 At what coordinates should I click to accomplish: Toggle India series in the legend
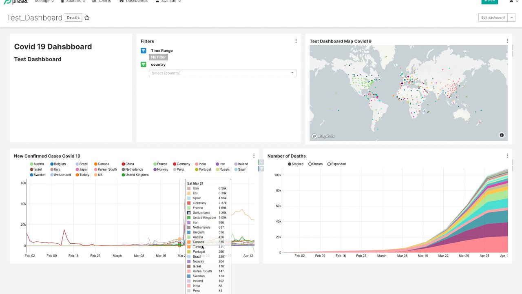coord(201,164)
